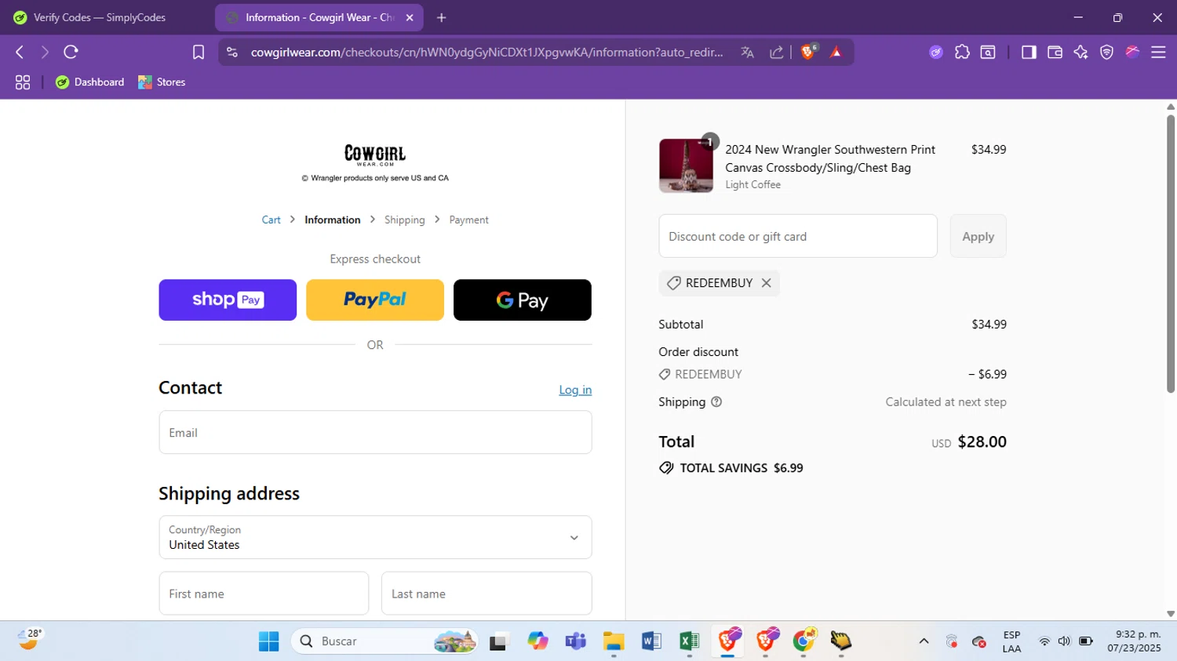Viewport: 1177px width, 661px height.
Task: Click the page vertical scrollbar
Action: (1171, 253)
